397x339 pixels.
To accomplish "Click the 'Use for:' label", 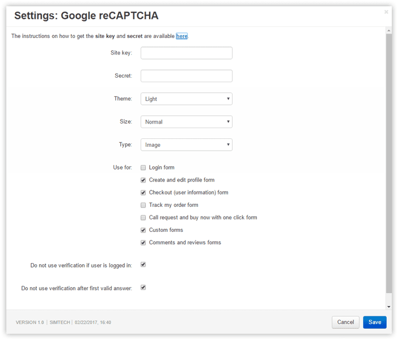I will 123,167.
